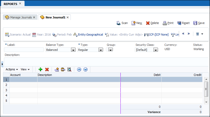Click the ICP dimension icon
This screenshot has height=117, width=210.
click(x=146, y=35)
